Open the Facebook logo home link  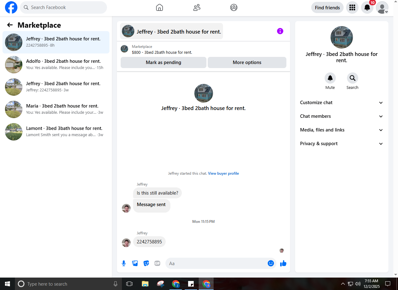[x=11, y=7]
